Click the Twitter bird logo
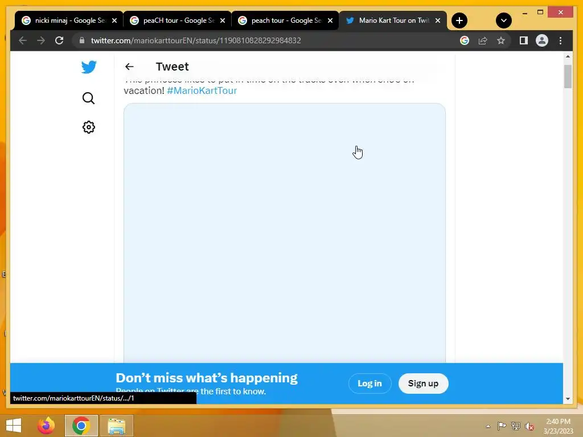Image resolution: width=583 pixels, height=437 pixels. (x=89, y=67)
